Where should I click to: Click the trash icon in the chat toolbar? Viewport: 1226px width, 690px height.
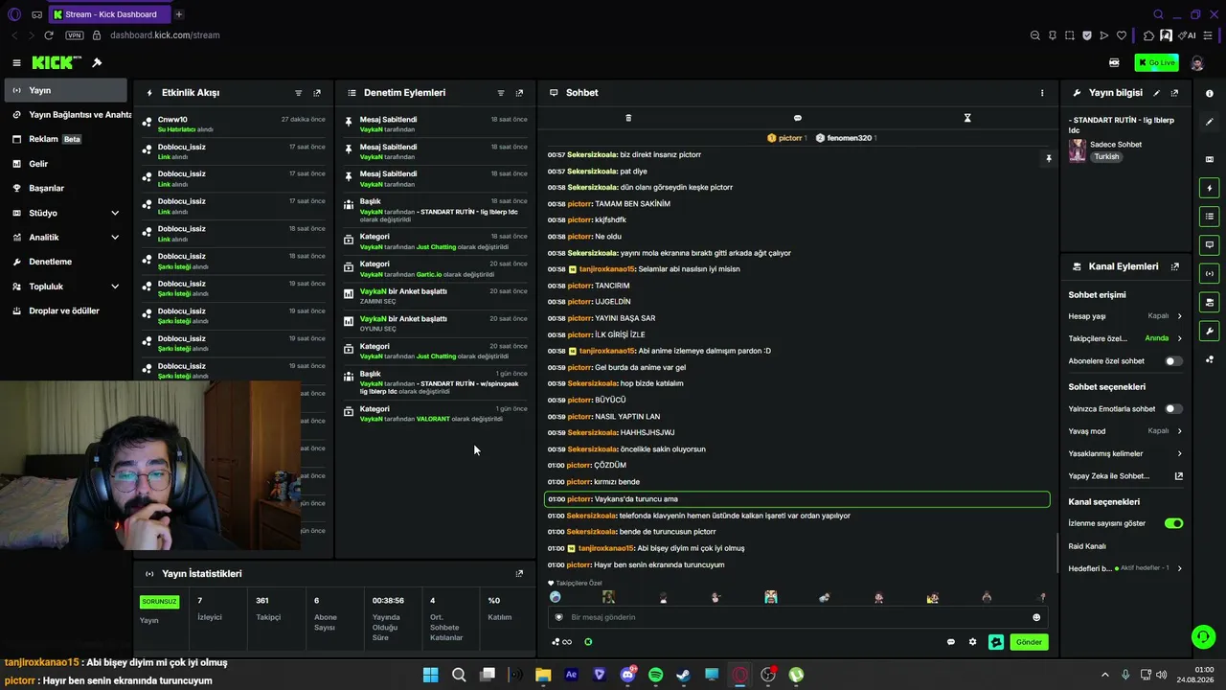(628, 118)
